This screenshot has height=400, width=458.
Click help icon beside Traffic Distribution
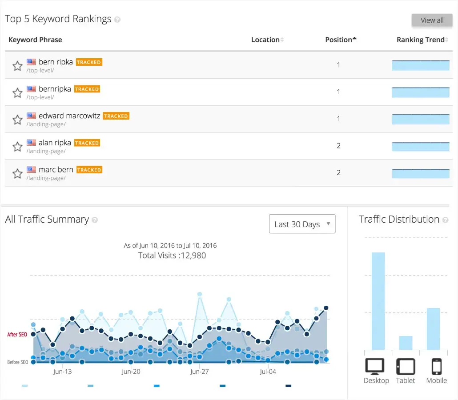coord(446,220)
